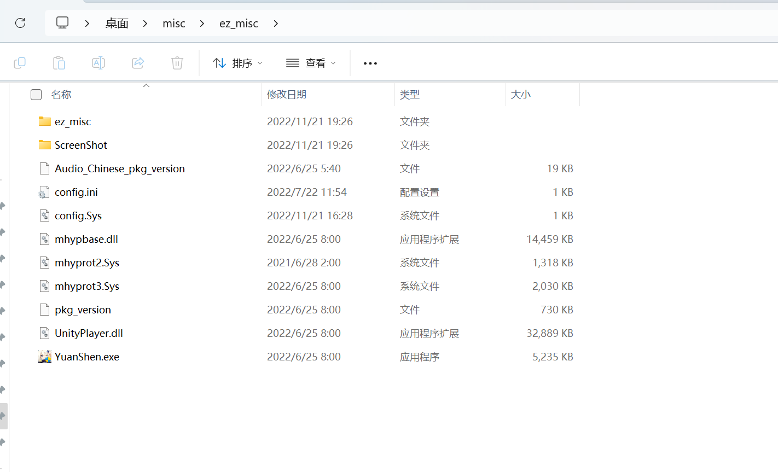Click the Audio_Chinese_pkg_version file icon
Viewport: 778px width, 472px height.
[x=45, y=168]
